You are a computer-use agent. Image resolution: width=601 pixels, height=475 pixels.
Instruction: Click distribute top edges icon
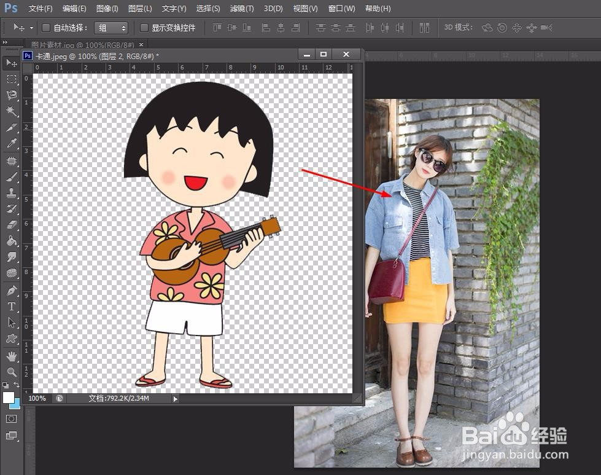pos(320,28)
